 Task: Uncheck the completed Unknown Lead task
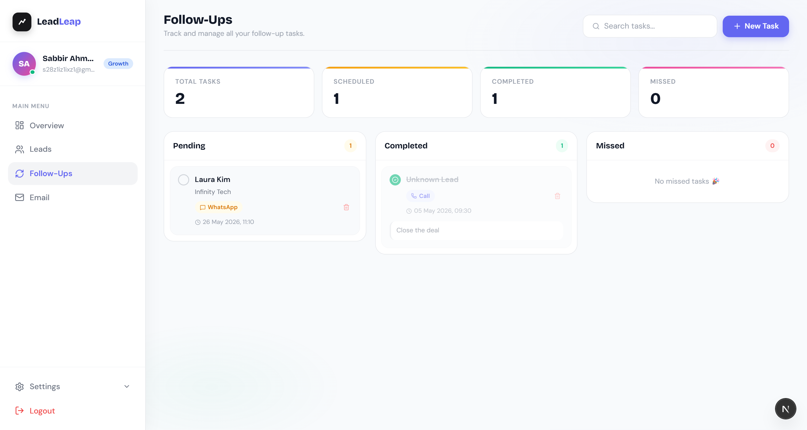coord(395,180)
